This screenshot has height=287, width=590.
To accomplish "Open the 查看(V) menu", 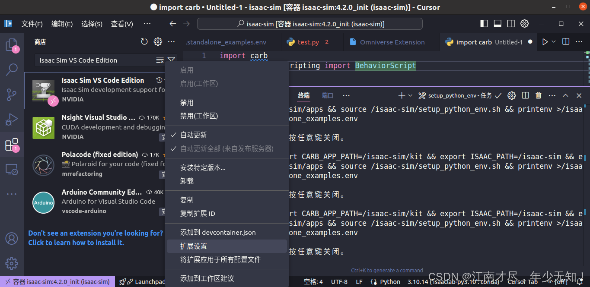I will click(x=122, y=24).
